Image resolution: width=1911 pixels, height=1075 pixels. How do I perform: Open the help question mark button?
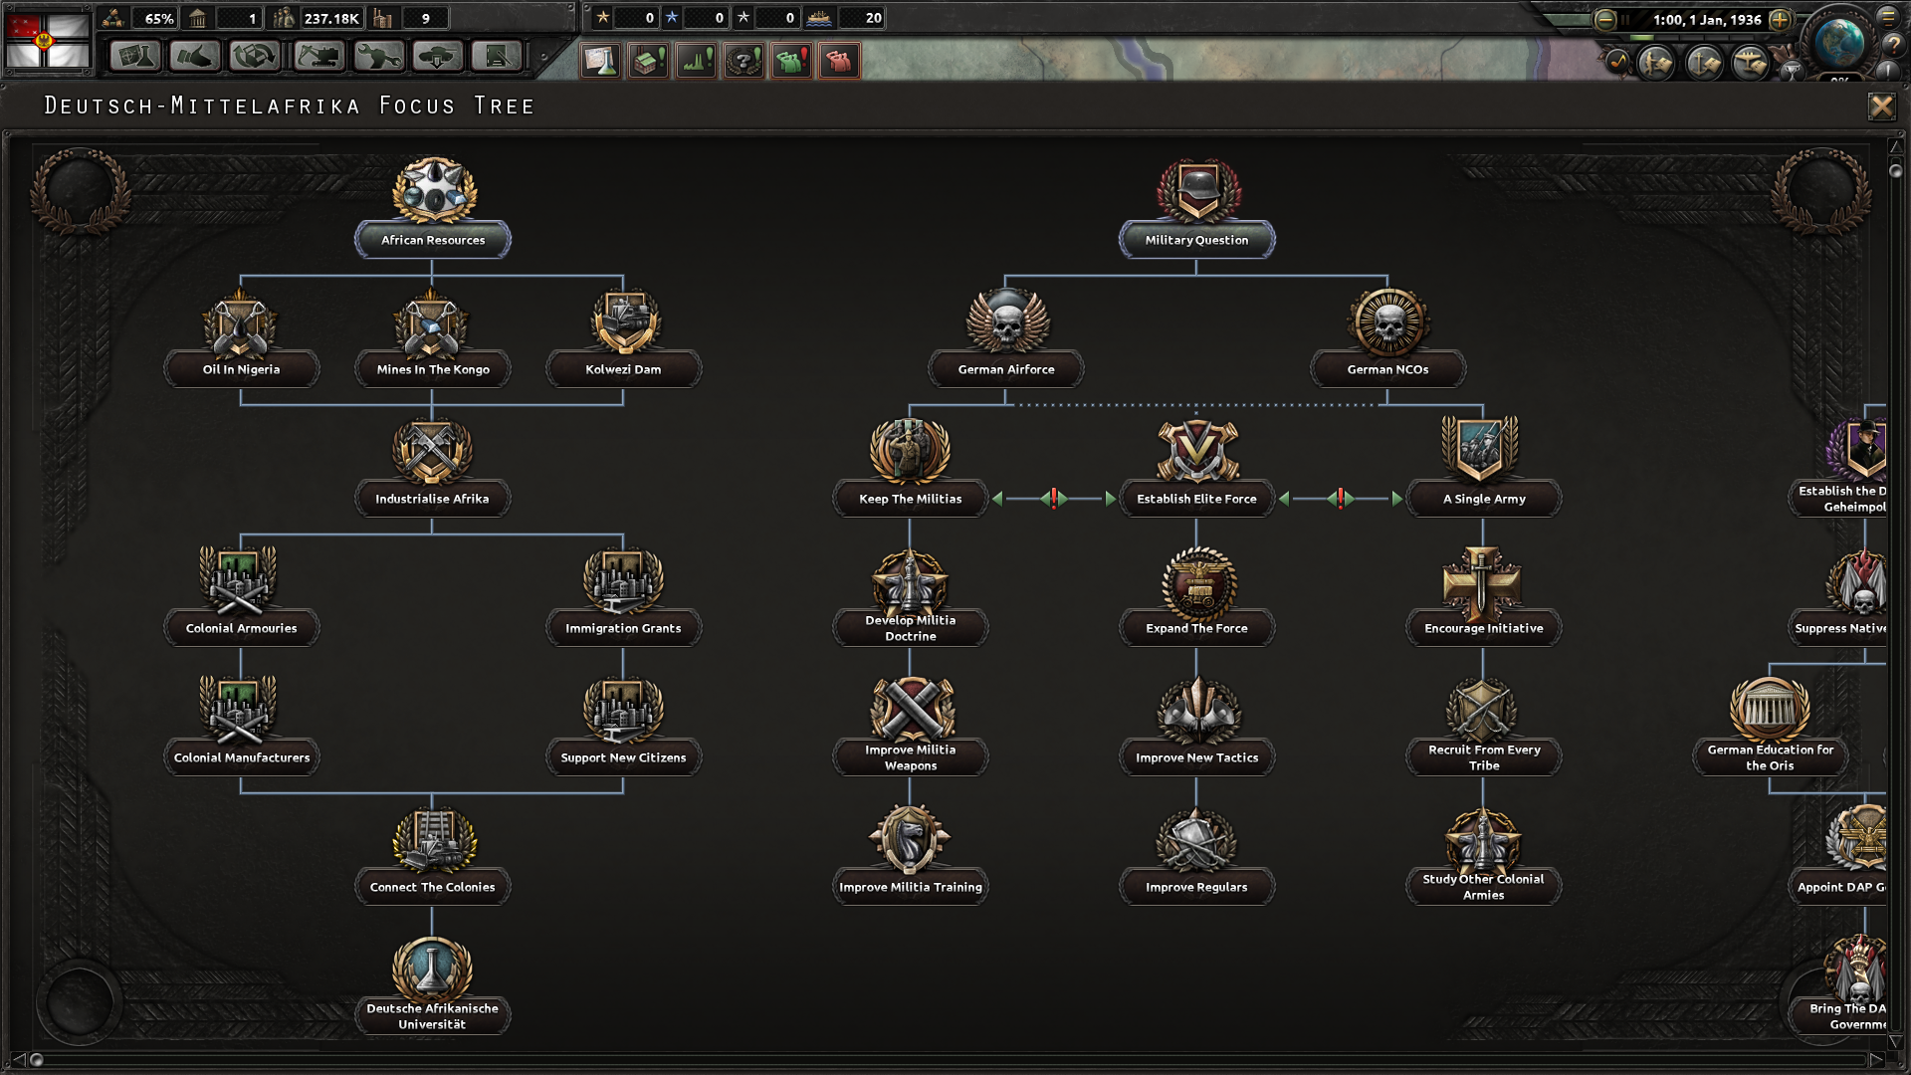pyautogui.click(x=1892, y=45)
